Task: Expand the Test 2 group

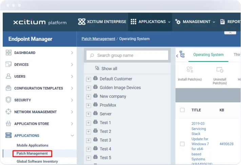Action: pyautogui.click(x=88, y=132)
